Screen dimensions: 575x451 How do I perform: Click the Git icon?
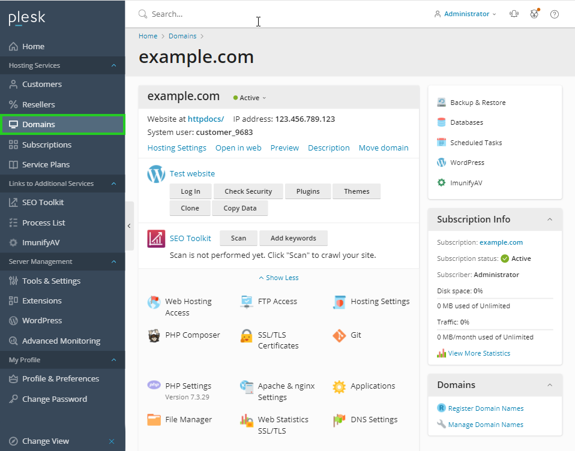(x=339, y=335)
